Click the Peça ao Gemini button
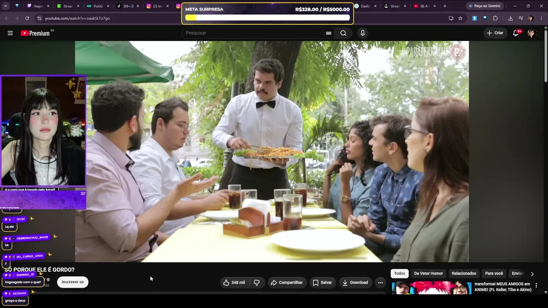 [x=484, y=6]
